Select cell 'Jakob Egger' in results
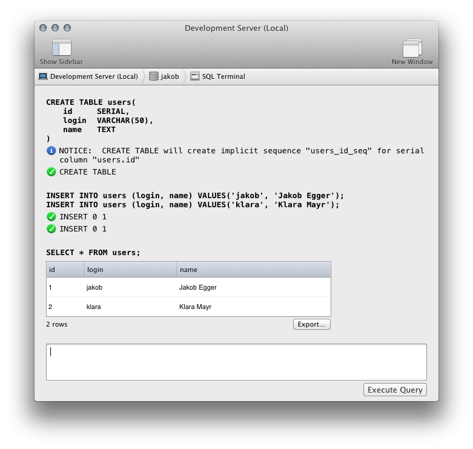473x449 pixels. [x=198, y=287]
